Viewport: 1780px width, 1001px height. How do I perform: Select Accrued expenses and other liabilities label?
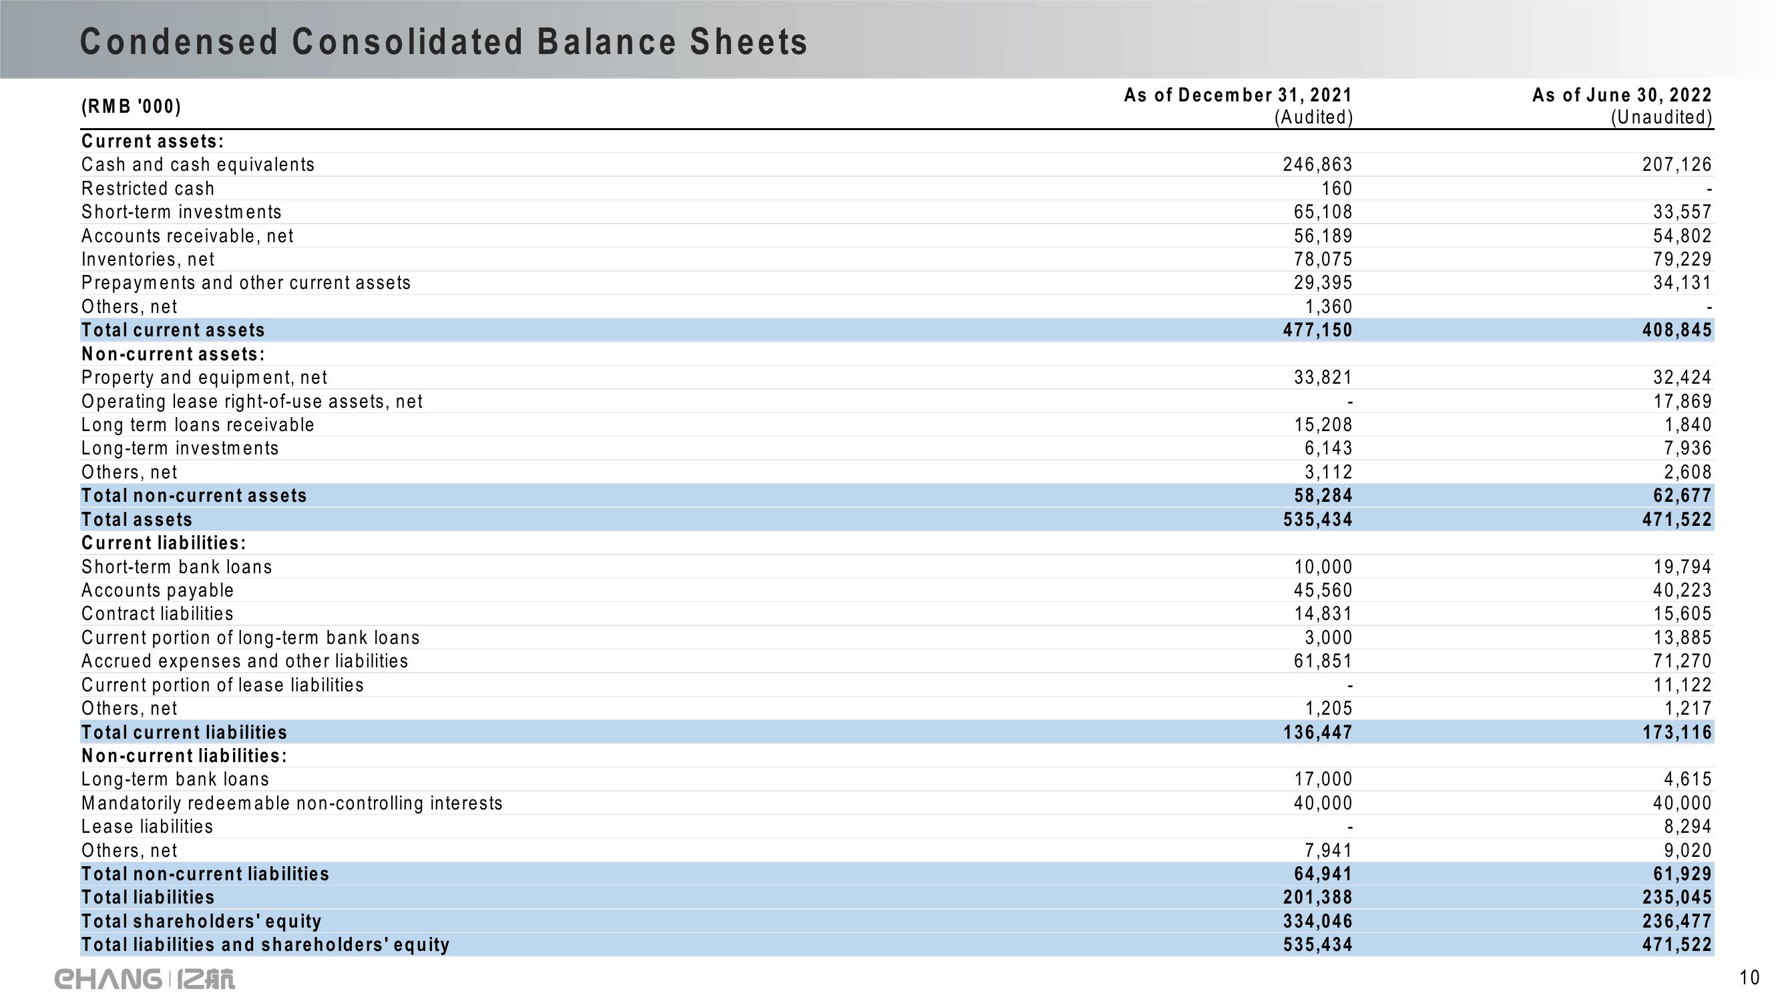tap(244, 661)
